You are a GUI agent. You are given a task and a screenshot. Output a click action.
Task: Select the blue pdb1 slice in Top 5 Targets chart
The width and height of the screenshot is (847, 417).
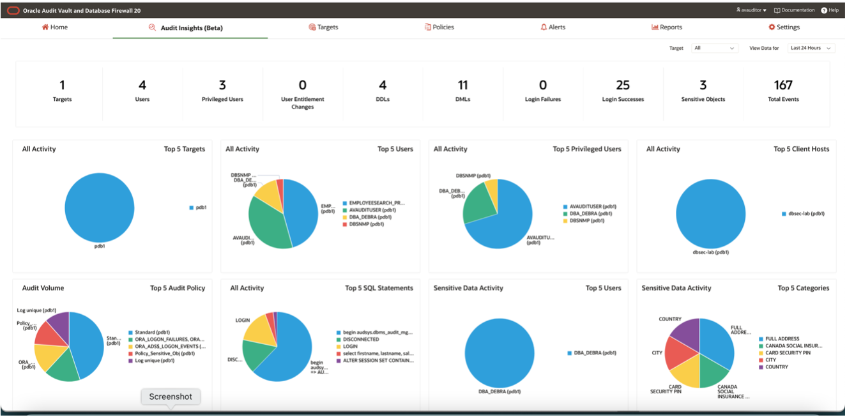(x=99, y=206)
